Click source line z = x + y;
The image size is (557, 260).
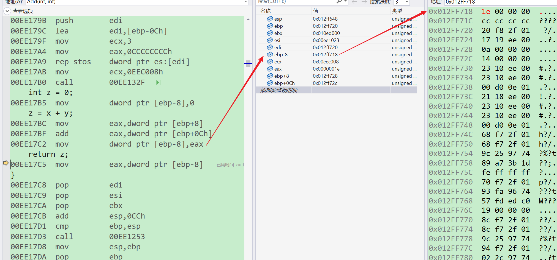51,113
